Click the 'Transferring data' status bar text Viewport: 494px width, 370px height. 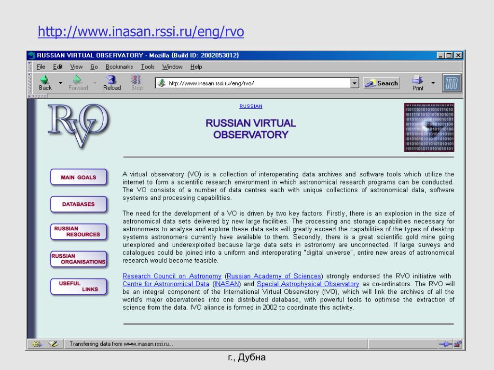point(121,344)
